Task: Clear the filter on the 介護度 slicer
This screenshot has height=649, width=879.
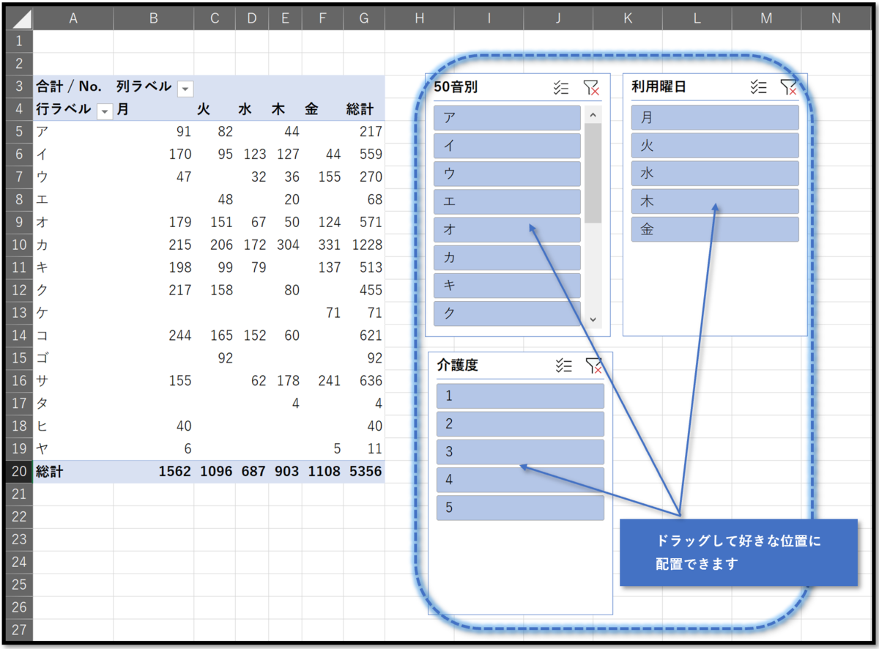Action: coord(595,365)
